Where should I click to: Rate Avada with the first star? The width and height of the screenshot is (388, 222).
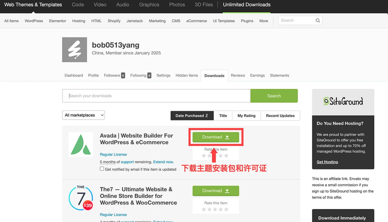tap(204, 156)
